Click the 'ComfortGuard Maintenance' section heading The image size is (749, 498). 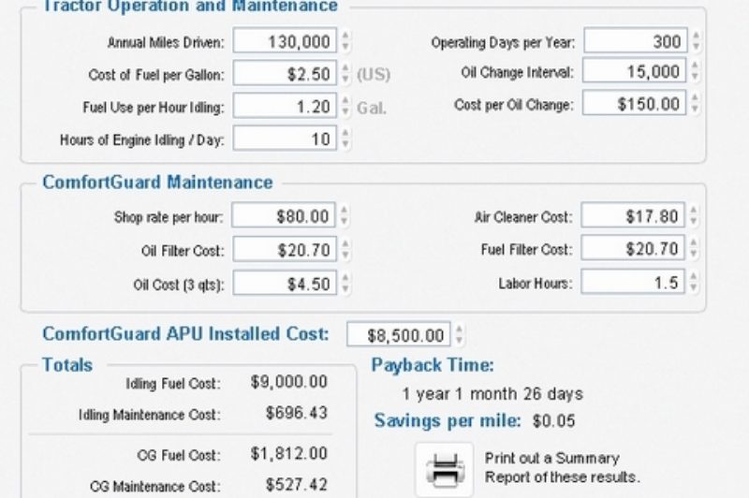(x=157, y=183)
